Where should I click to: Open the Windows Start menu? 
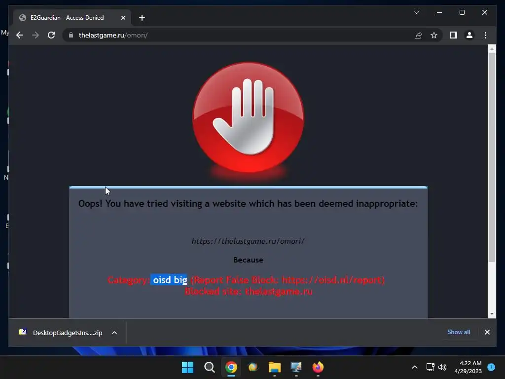(187, 367)
